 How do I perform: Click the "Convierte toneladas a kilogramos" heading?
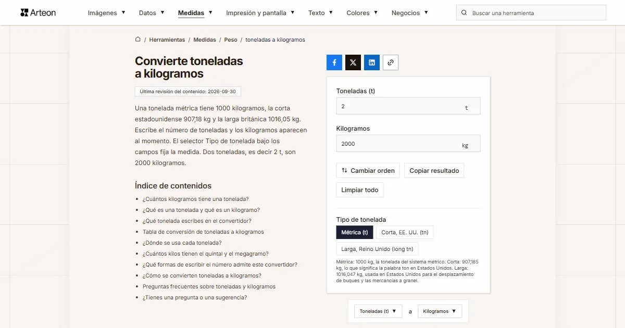[x=189, y=67]
